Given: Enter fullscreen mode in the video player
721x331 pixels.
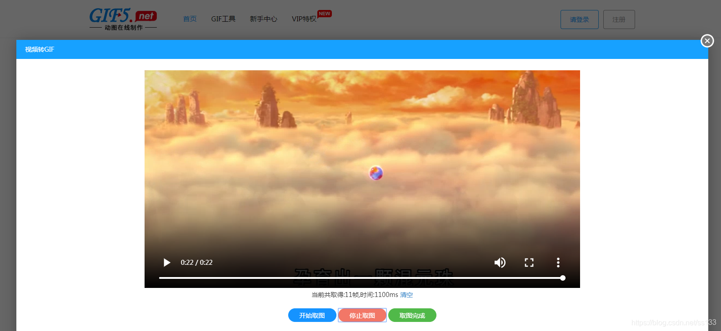Looking at the screenshot, I should click(529, 263).
